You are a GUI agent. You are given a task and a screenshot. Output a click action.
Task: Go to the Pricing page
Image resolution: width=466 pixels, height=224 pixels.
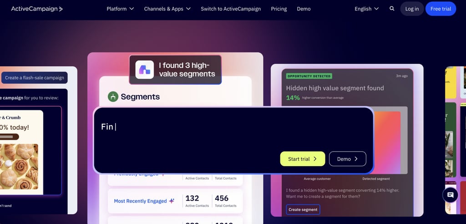279,9
